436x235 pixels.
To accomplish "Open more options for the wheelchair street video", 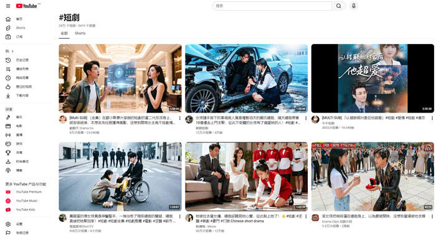I will (179, 216).
